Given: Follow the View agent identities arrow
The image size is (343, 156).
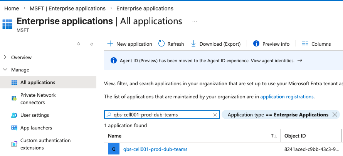Looking at the screenshot, I should click(x=300, y=60).
